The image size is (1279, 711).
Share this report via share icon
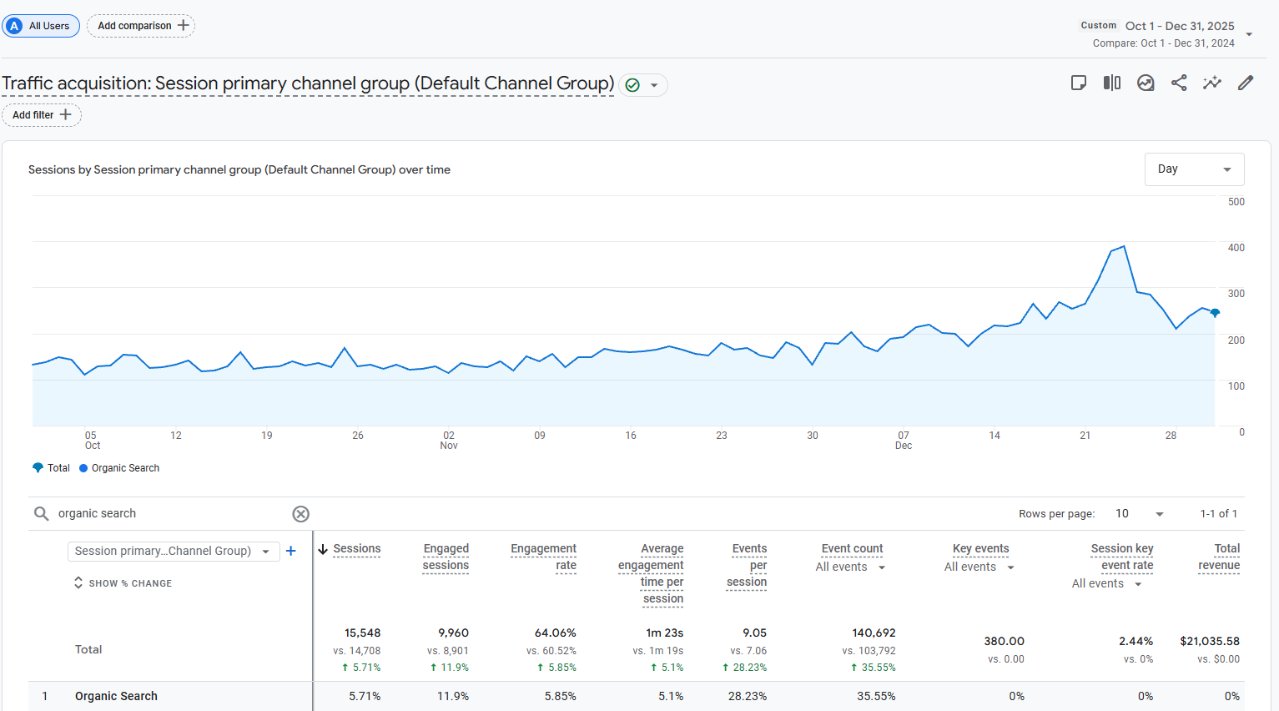point(1179,83)
